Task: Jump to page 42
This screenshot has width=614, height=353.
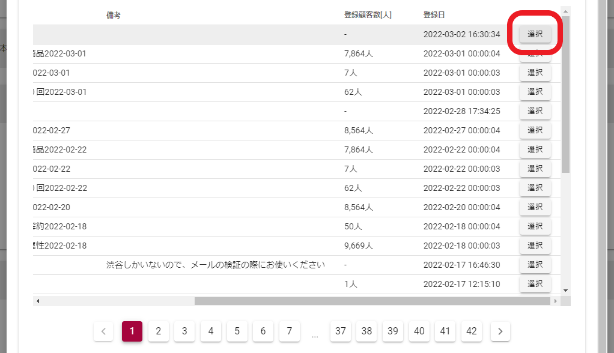Action: [x=472, y=331]
